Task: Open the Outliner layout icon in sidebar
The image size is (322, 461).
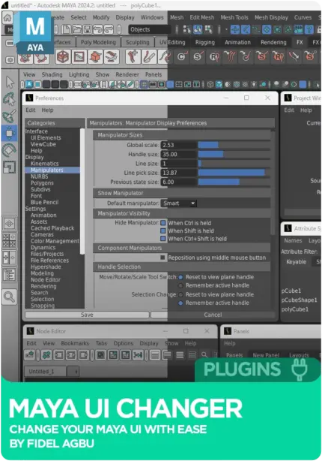Action: 9,275
